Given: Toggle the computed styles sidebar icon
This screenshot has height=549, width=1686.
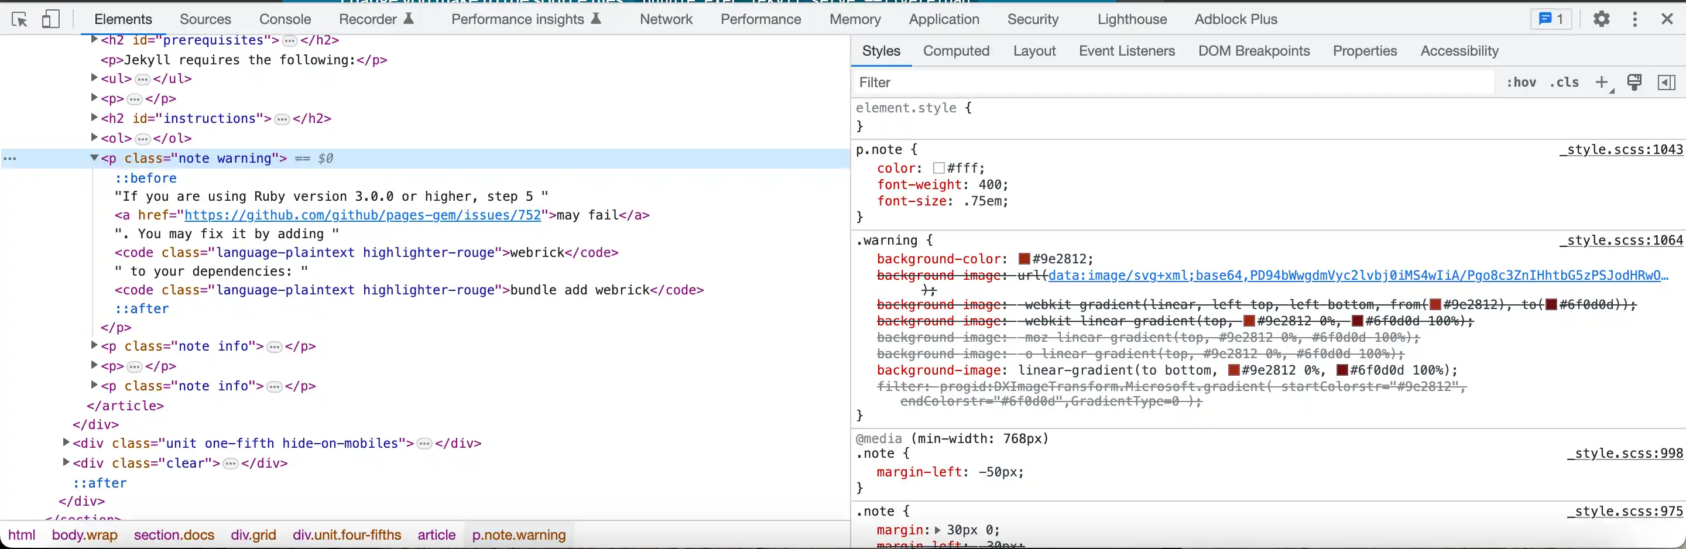Looking at the screenshot, I should pos(1666,83).
